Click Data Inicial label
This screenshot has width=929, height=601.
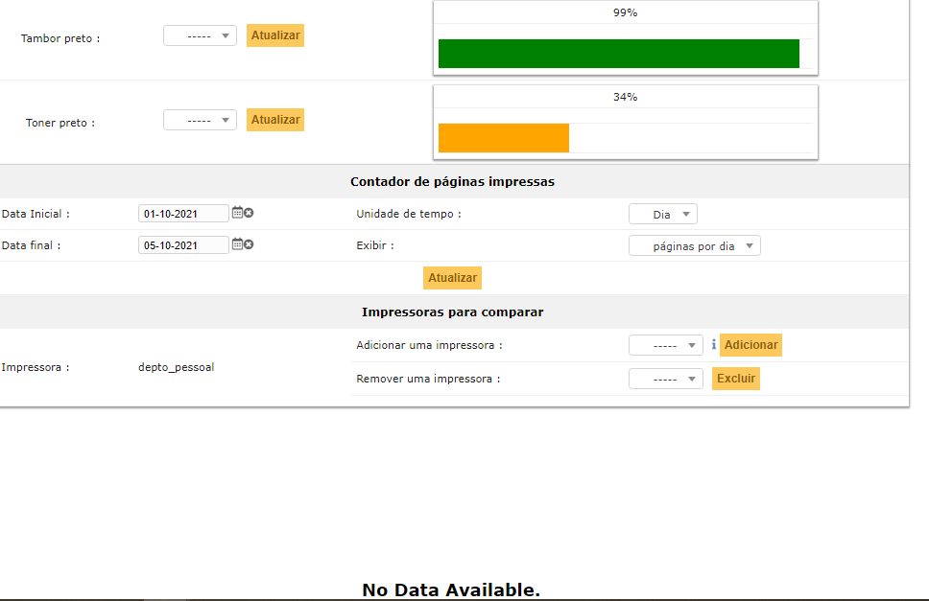tap(36, 214)
